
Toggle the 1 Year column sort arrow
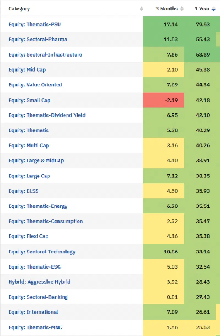point(214,9)
